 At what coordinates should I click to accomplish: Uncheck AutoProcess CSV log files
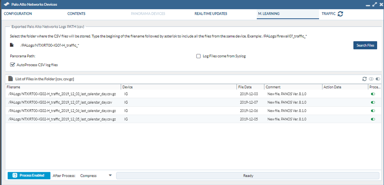(x=13, y=65)
